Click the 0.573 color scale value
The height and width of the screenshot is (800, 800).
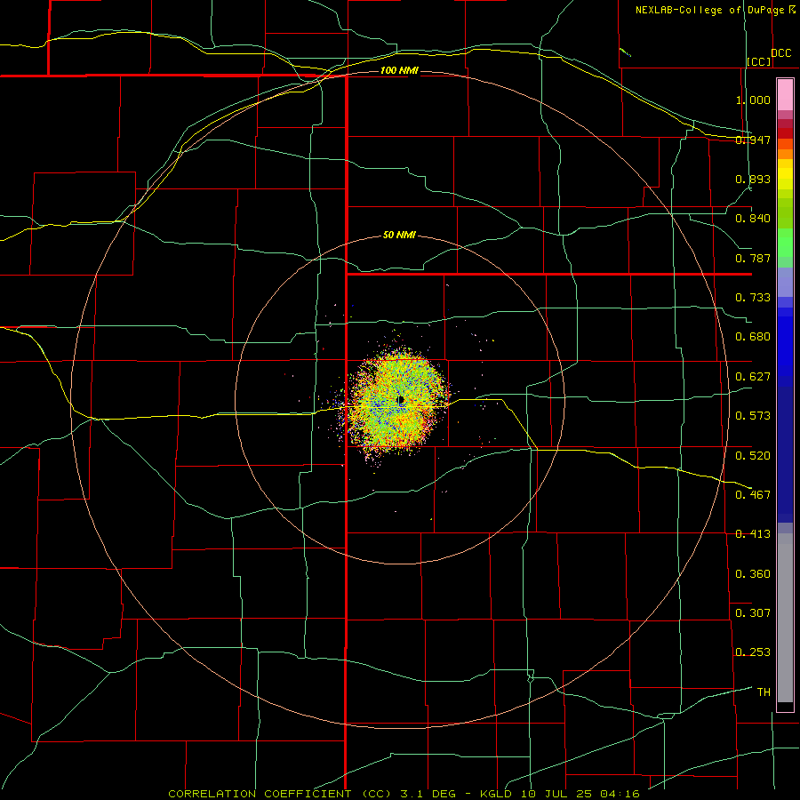(753, 416)
